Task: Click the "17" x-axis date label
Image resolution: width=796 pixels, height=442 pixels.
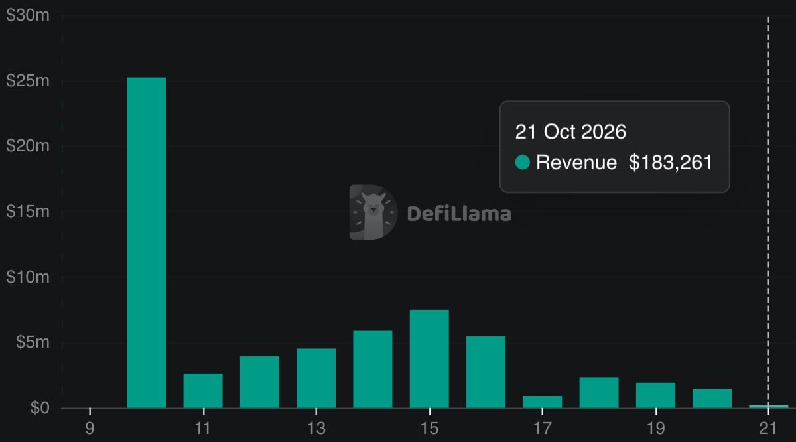Action: [x=543, y=428]
